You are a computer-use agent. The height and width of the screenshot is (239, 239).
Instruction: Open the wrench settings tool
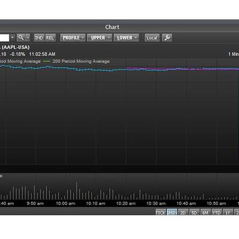(167, 38)
